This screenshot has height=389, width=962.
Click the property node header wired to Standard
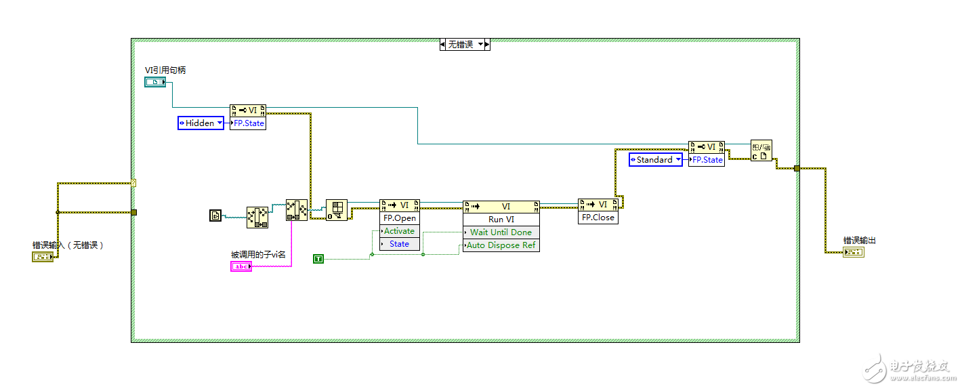point(707,148)
